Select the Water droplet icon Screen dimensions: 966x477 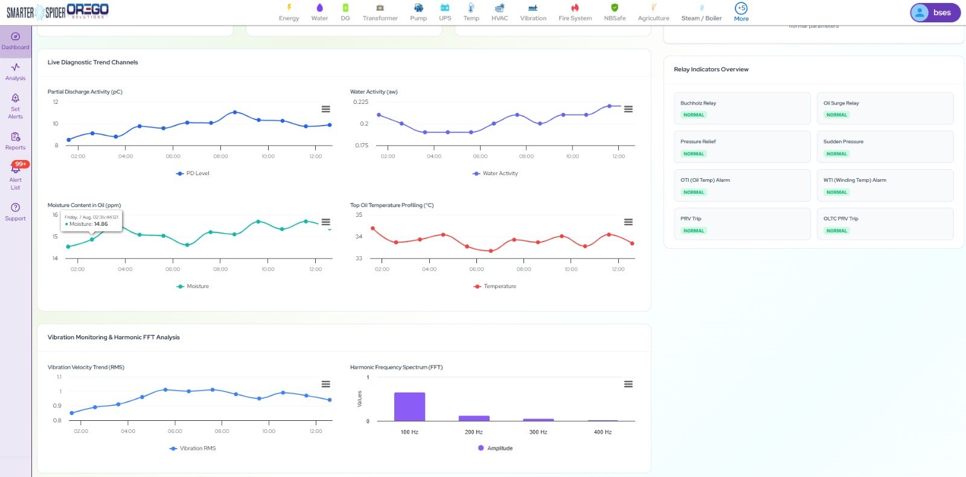[x=319, y=8]
